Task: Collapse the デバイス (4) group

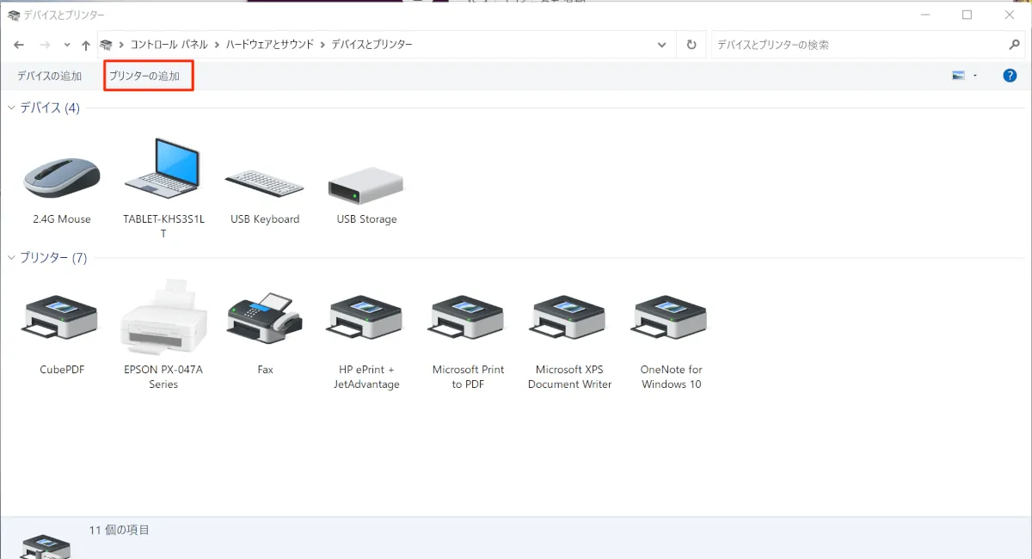Action: coord(12,107)
